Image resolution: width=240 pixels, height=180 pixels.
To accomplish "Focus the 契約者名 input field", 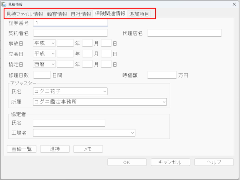I will click(70, 33).
